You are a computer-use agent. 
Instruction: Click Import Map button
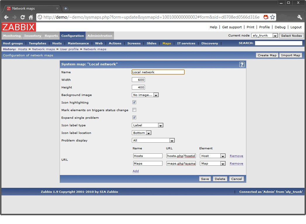tap(291, 55)
